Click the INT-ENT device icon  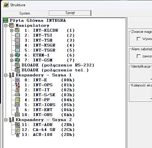tap(17, 110)
